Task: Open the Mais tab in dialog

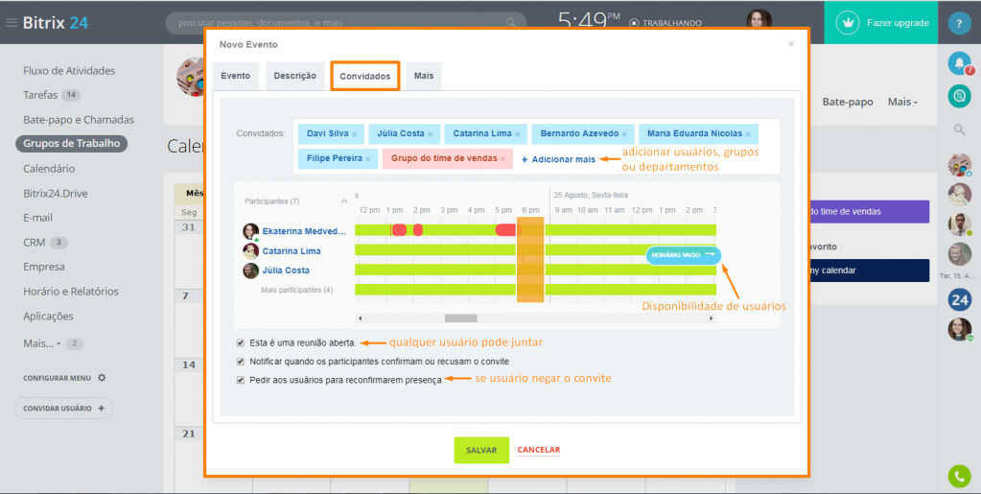Action: [x=424, y=76]
